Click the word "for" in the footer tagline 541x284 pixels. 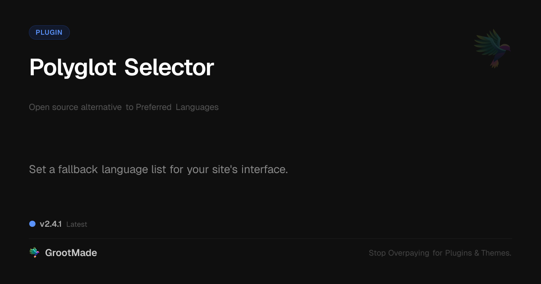pyautogui.click(x=438, y=253)
